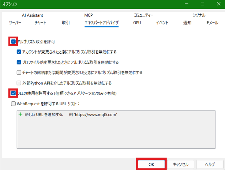Select the エキスパートアドバイザ tab
Screen dimensions: 225x170
(x=102, y=23)
